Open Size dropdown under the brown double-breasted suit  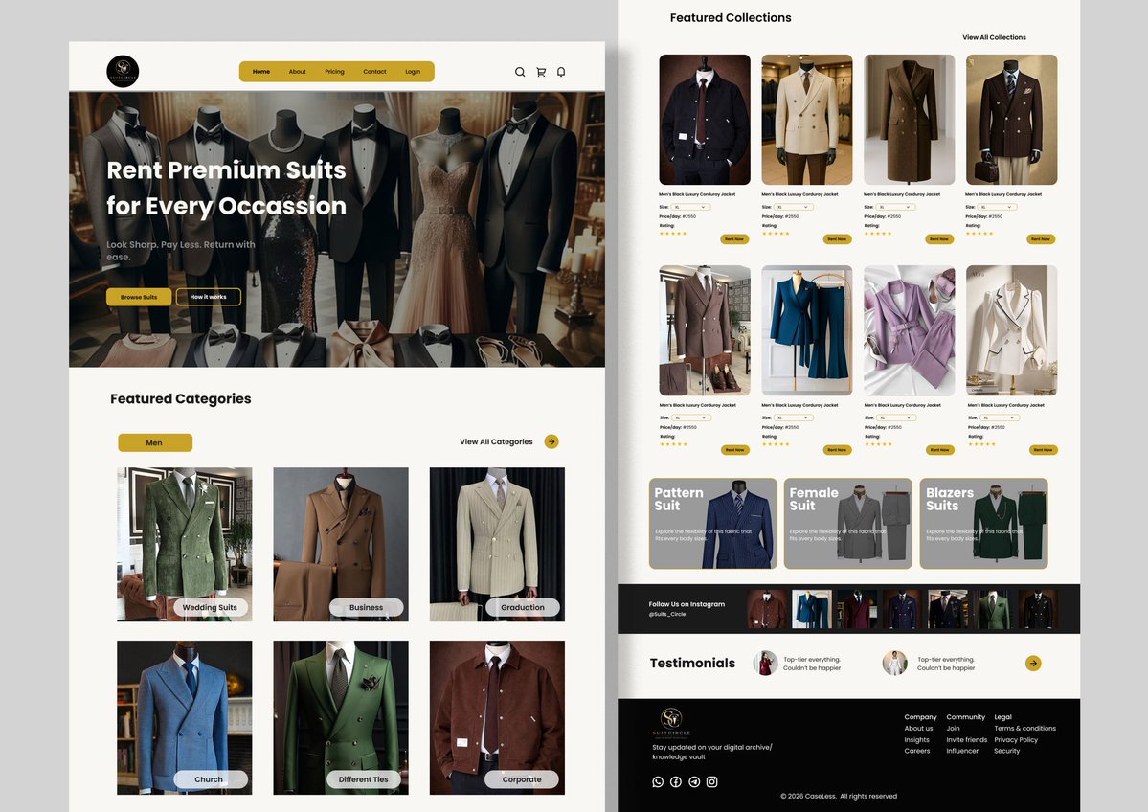pyautogui.click(x=691, y=418)
